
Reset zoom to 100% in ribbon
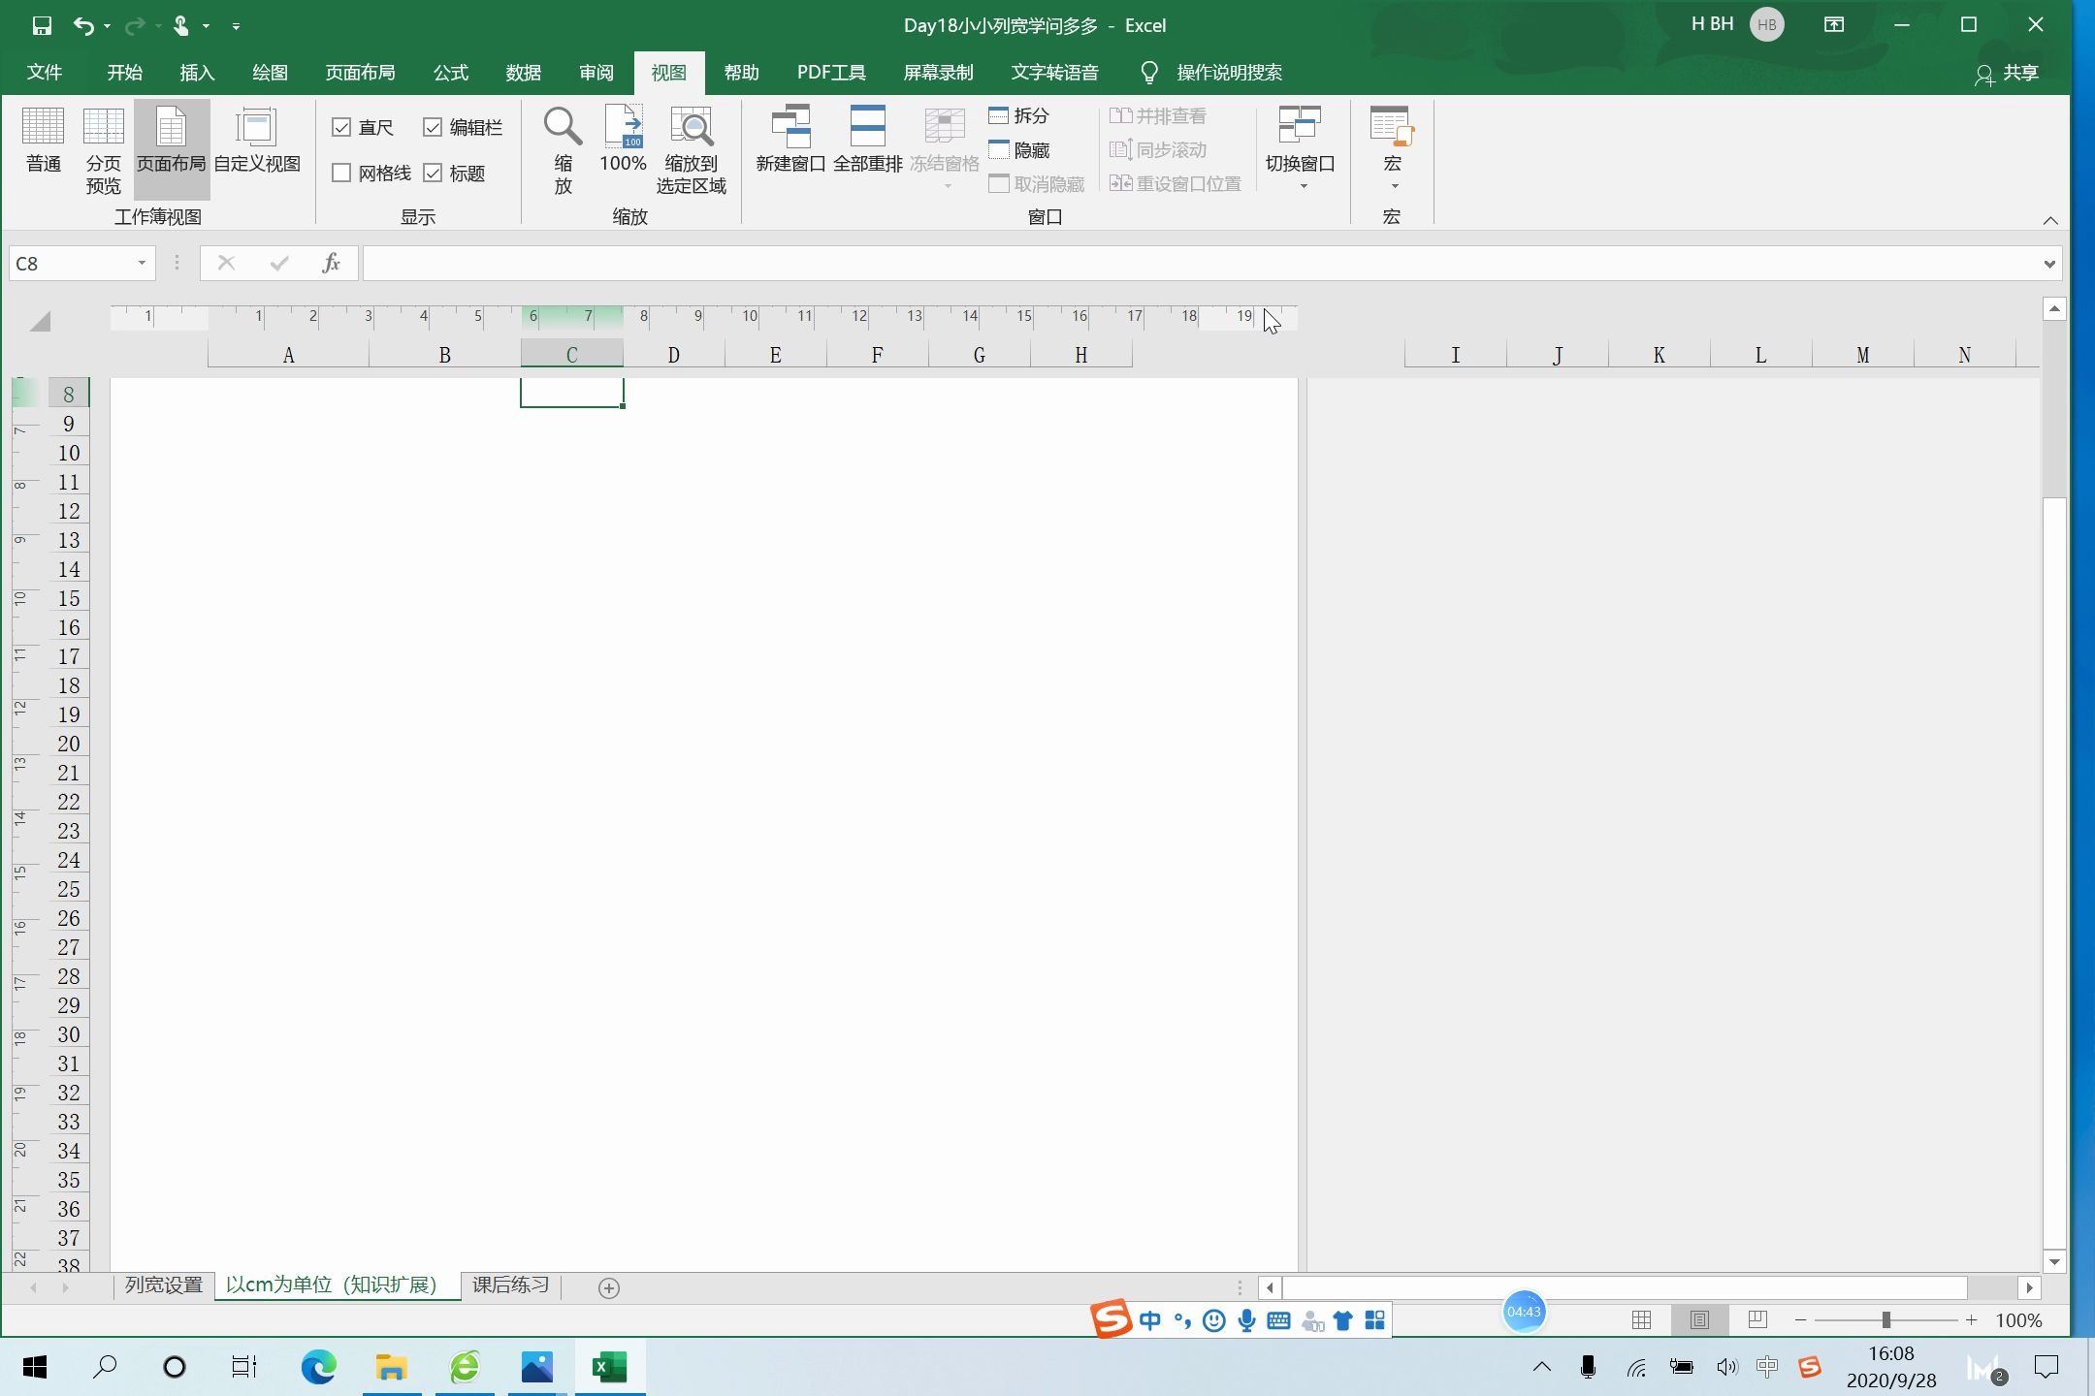pyautogui.click(x=623, y=141)
